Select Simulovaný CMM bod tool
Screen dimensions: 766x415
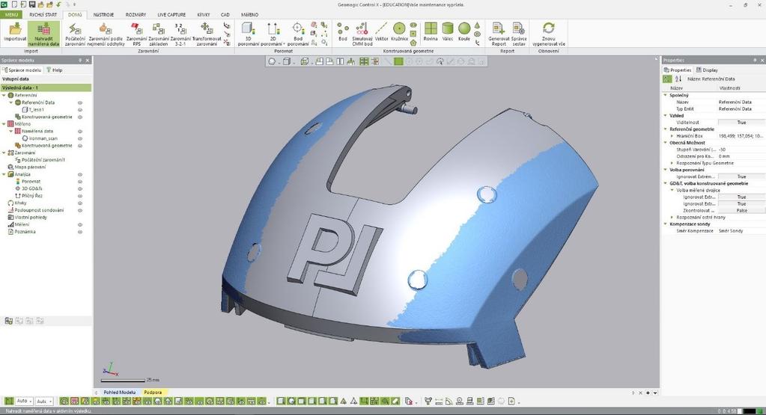(362, 34)
